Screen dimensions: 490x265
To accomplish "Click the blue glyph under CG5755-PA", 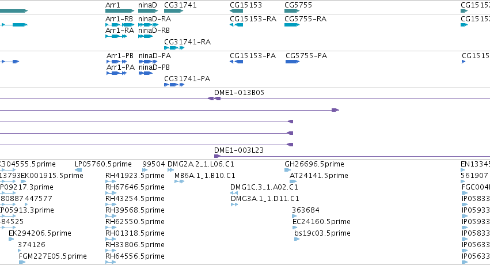I will [293, 62].
